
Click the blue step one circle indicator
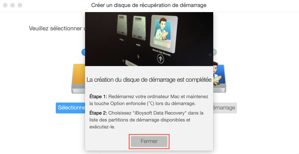point(83,52)
